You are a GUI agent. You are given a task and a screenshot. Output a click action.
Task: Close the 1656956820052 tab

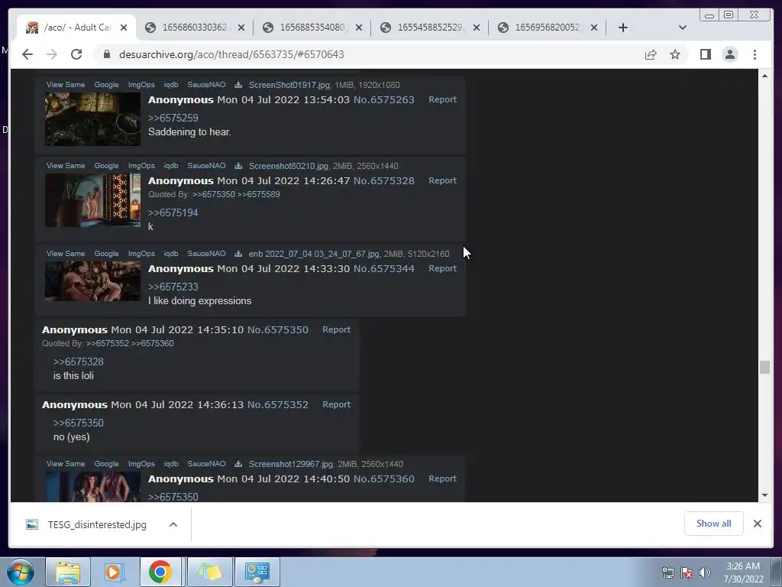click(594, 28)
